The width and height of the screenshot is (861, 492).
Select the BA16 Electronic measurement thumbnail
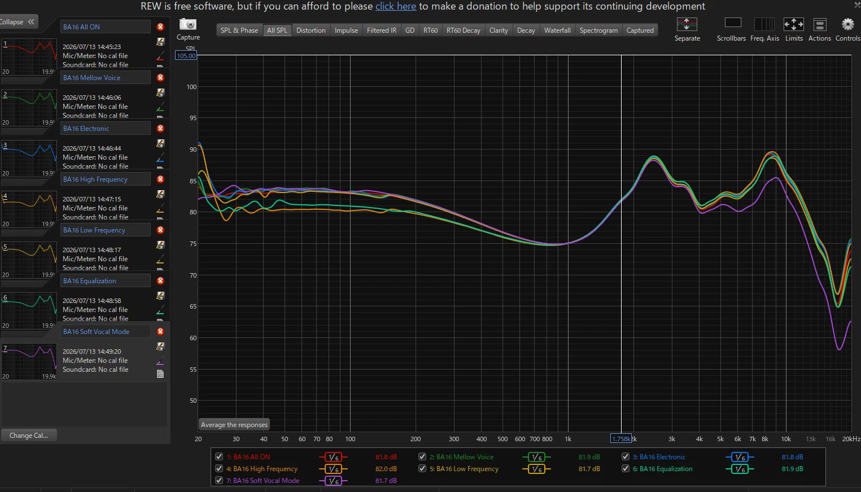29,158
